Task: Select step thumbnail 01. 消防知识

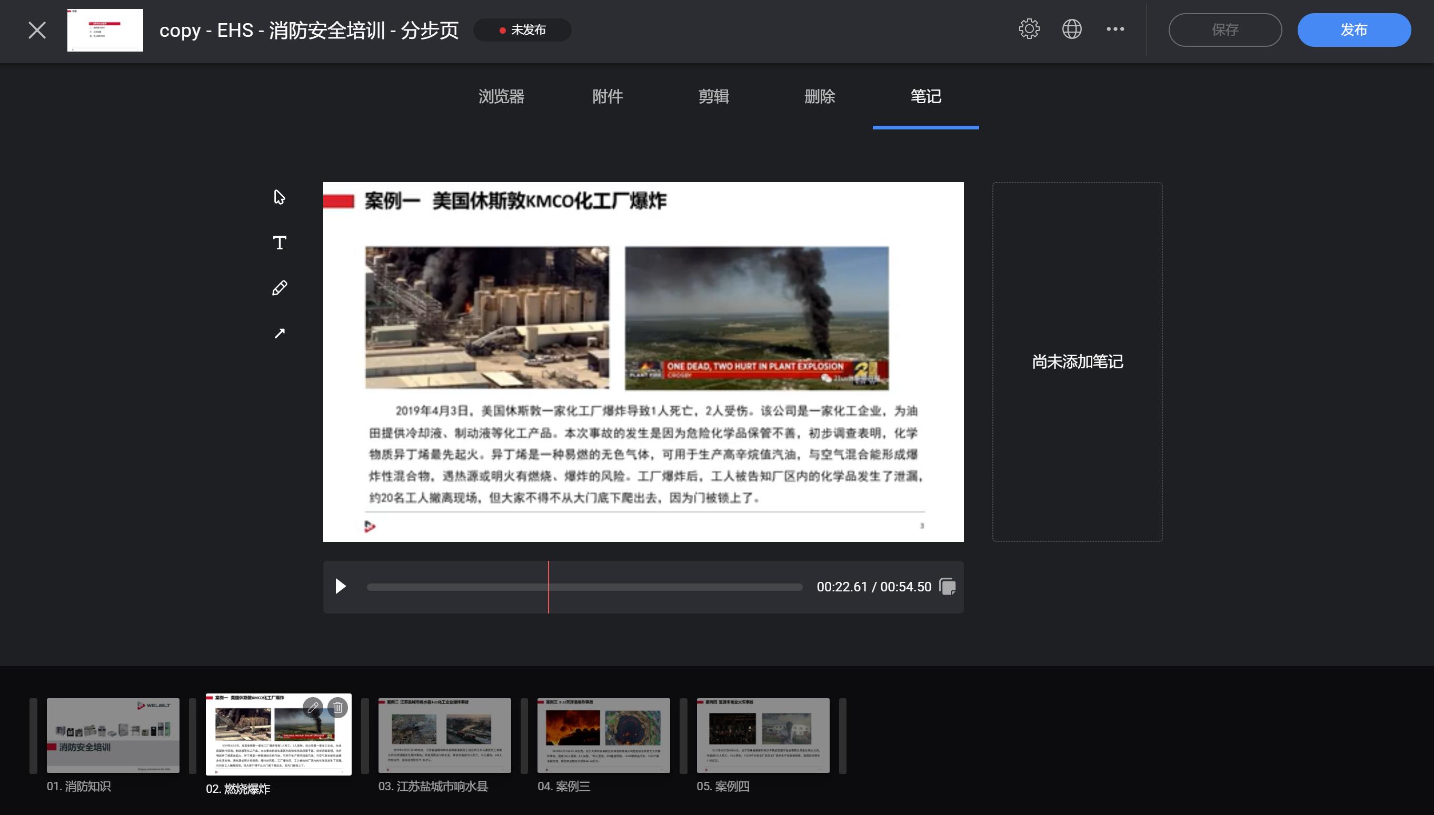Action: pyautogui.click(x=113, y=735)
